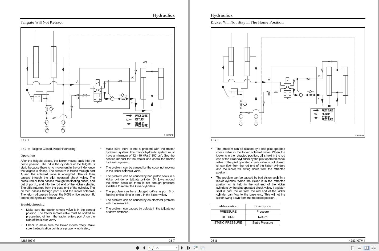Click the 'FIG. 8' label under right diagram

click(x=215, y=140)
